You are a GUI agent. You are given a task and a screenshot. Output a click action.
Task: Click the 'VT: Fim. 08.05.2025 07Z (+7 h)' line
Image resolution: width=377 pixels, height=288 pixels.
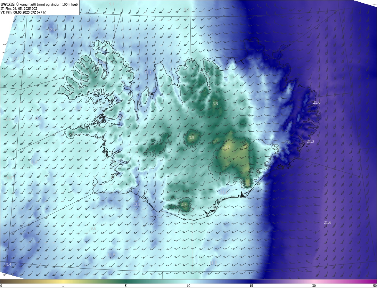(x=24, y=12)
